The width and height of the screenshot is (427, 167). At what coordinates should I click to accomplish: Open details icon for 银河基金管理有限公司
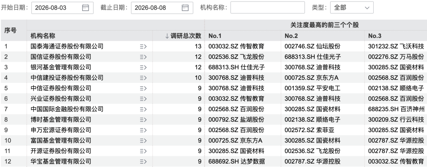[143, 67]
